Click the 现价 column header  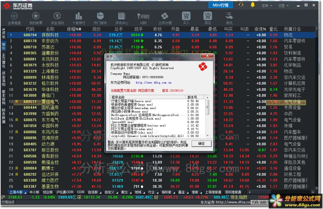point(96,29)
